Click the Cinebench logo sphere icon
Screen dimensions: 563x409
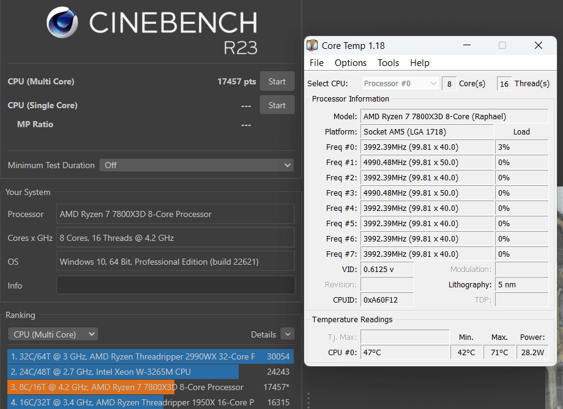[x=62, y=24]
